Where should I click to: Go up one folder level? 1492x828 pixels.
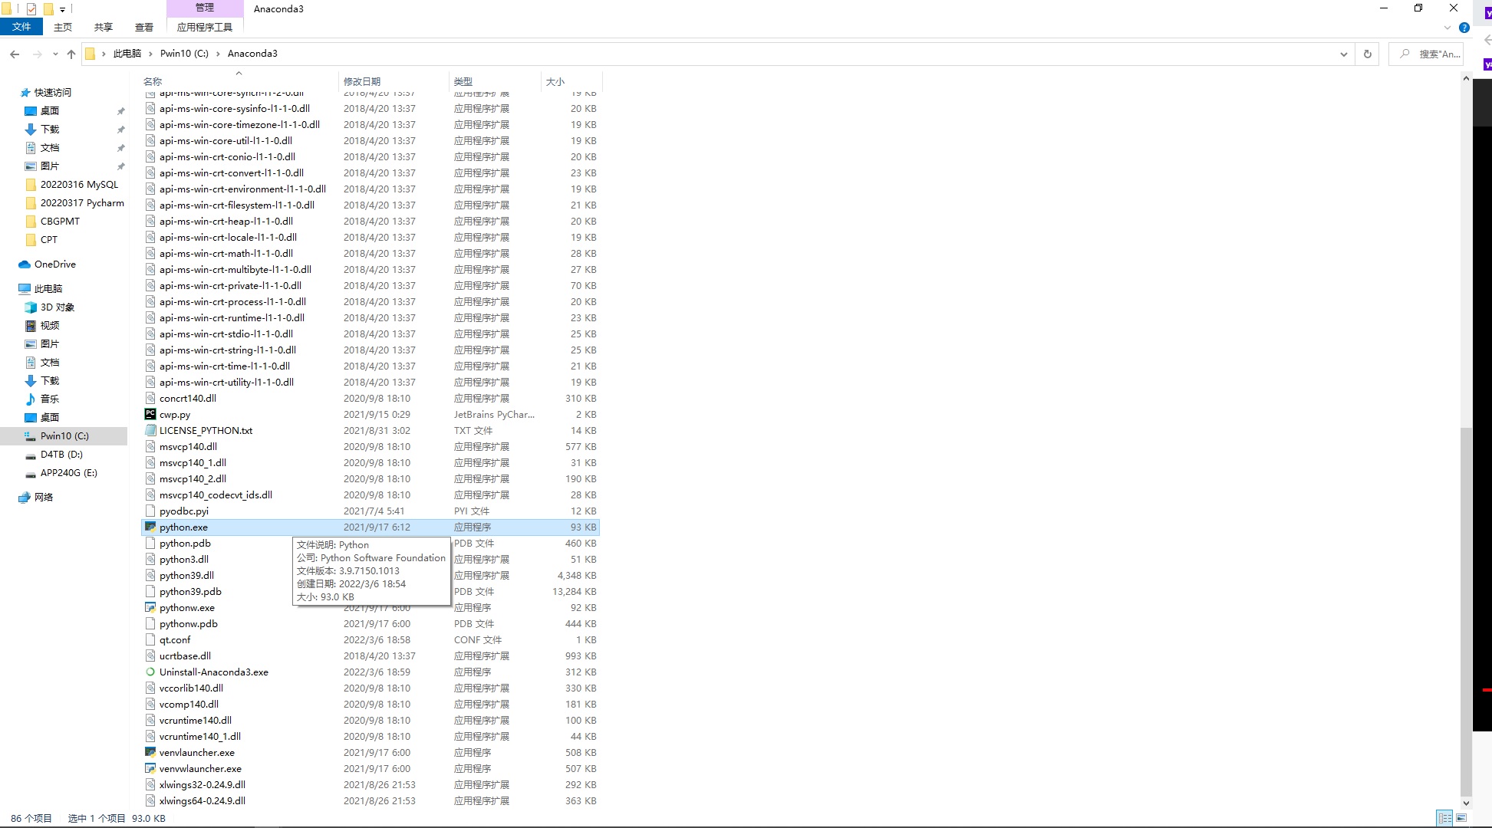[71, 54]
